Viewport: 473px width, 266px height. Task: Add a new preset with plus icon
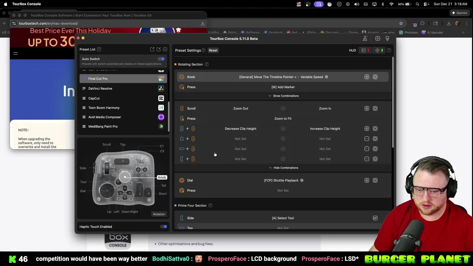point(165,49)
